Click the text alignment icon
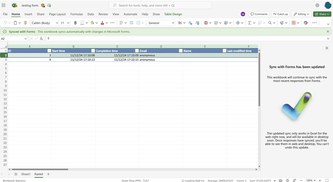 121,23
